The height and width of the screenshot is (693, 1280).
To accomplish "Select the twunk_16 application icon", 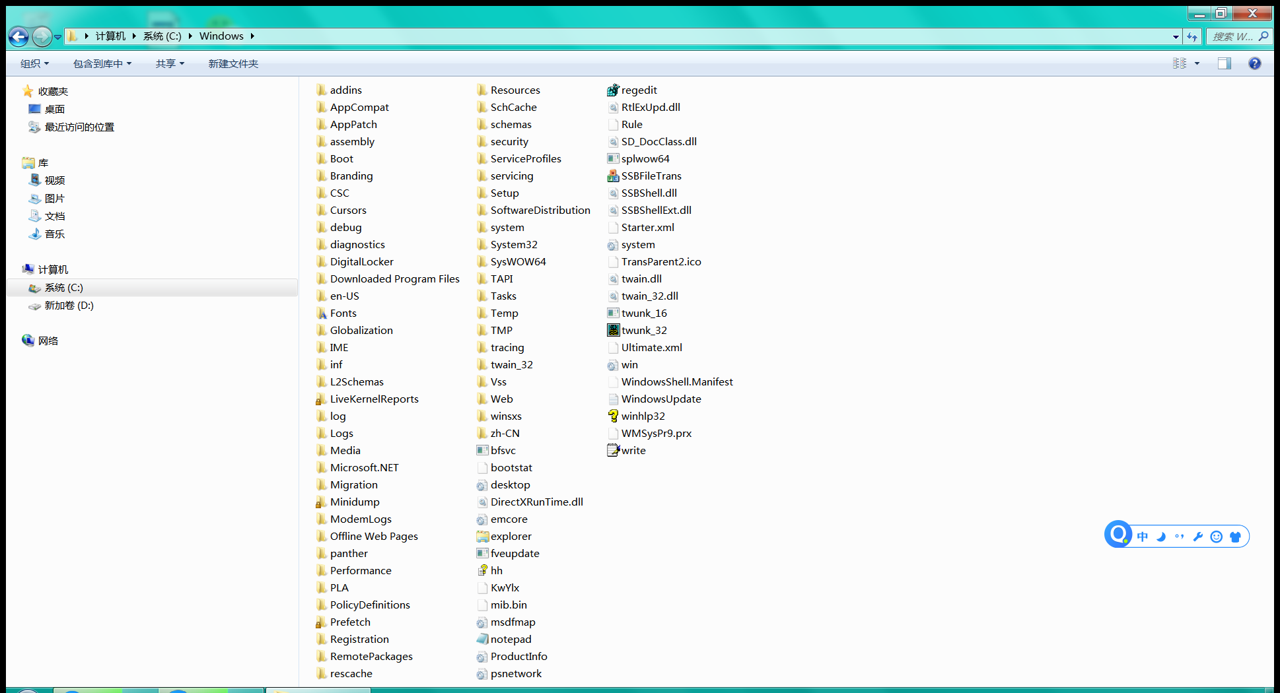I will (x=613, y=313).
